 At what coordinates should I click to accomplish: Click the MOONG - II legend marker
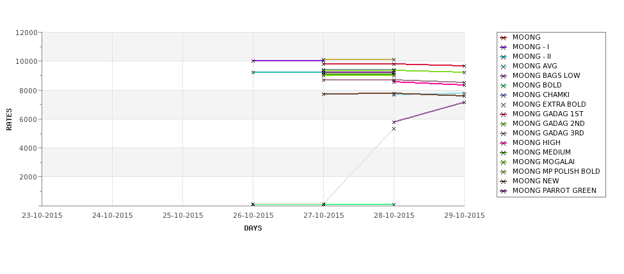point(504,57)
